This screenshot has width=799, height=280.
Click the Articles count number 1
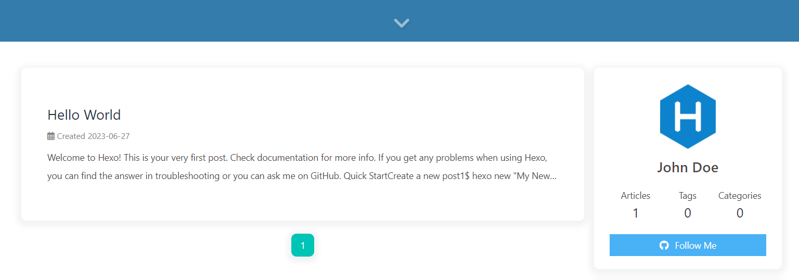coord(636,213)
